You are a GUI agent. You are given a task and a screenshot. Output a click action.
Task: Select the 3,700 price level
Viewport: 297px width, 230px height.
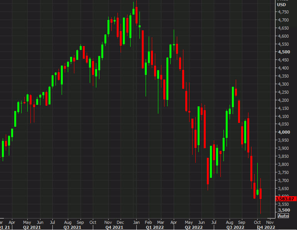point(284,180)
